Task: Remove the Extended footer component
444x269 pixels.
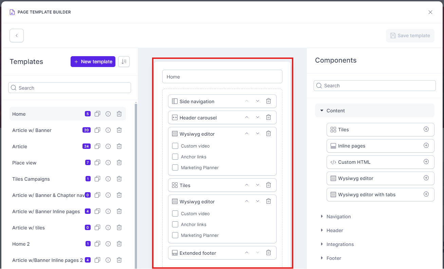Action: point(268,252)
